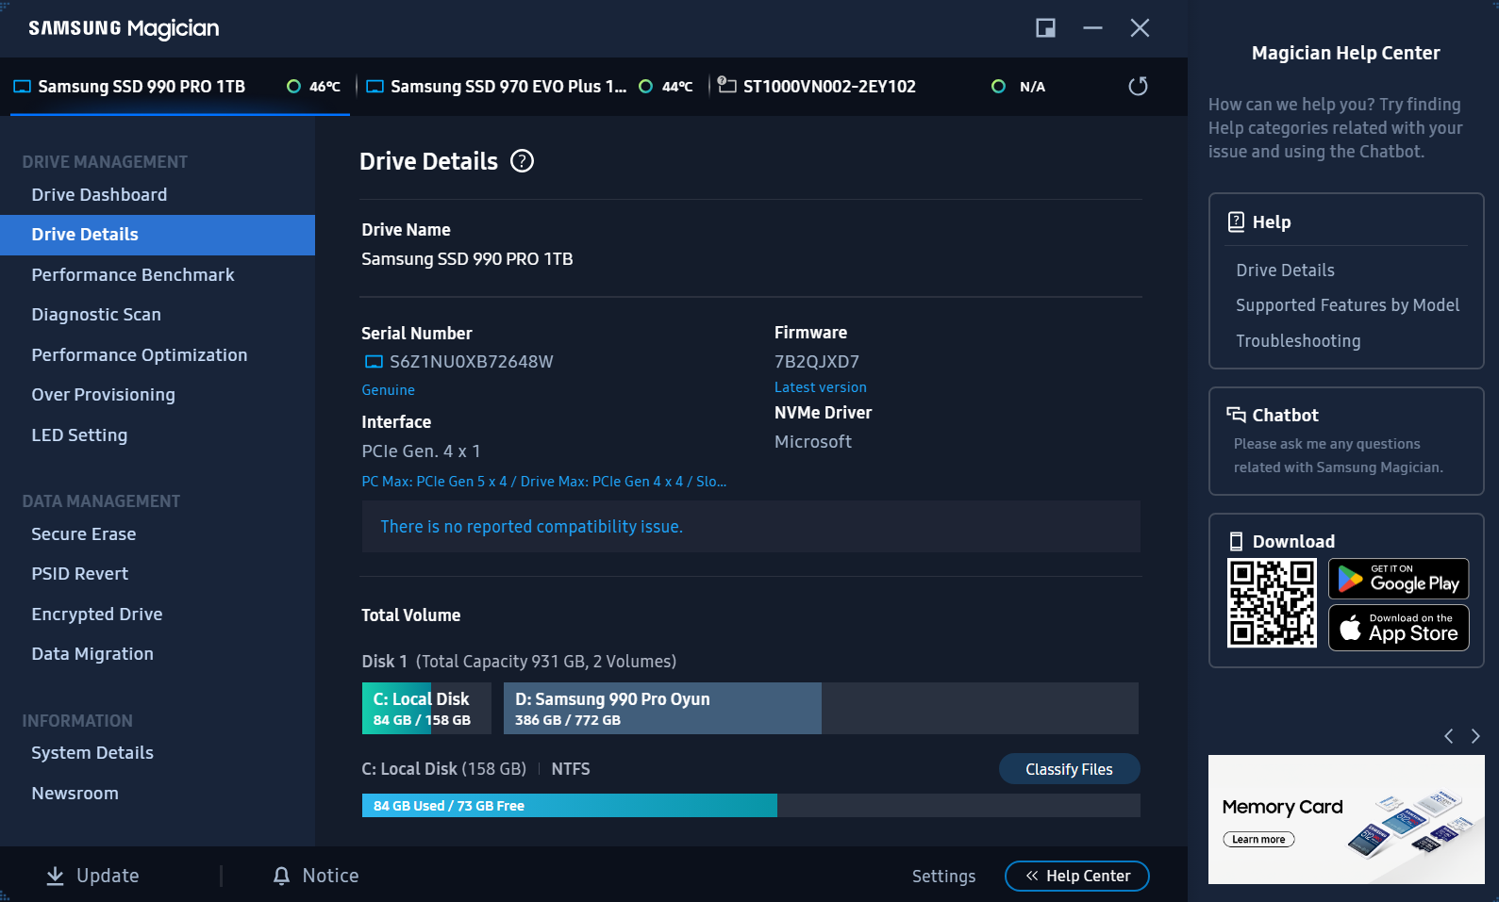
Task: Click the drive name Samsung SSD 990 PRO 1TB value
Action: pyautogui.click(x=467, y=259)
